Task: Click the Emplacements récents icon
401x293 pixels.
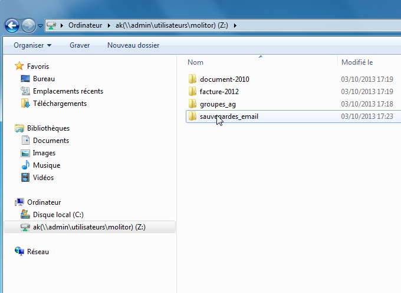Action: coord(25,91)
